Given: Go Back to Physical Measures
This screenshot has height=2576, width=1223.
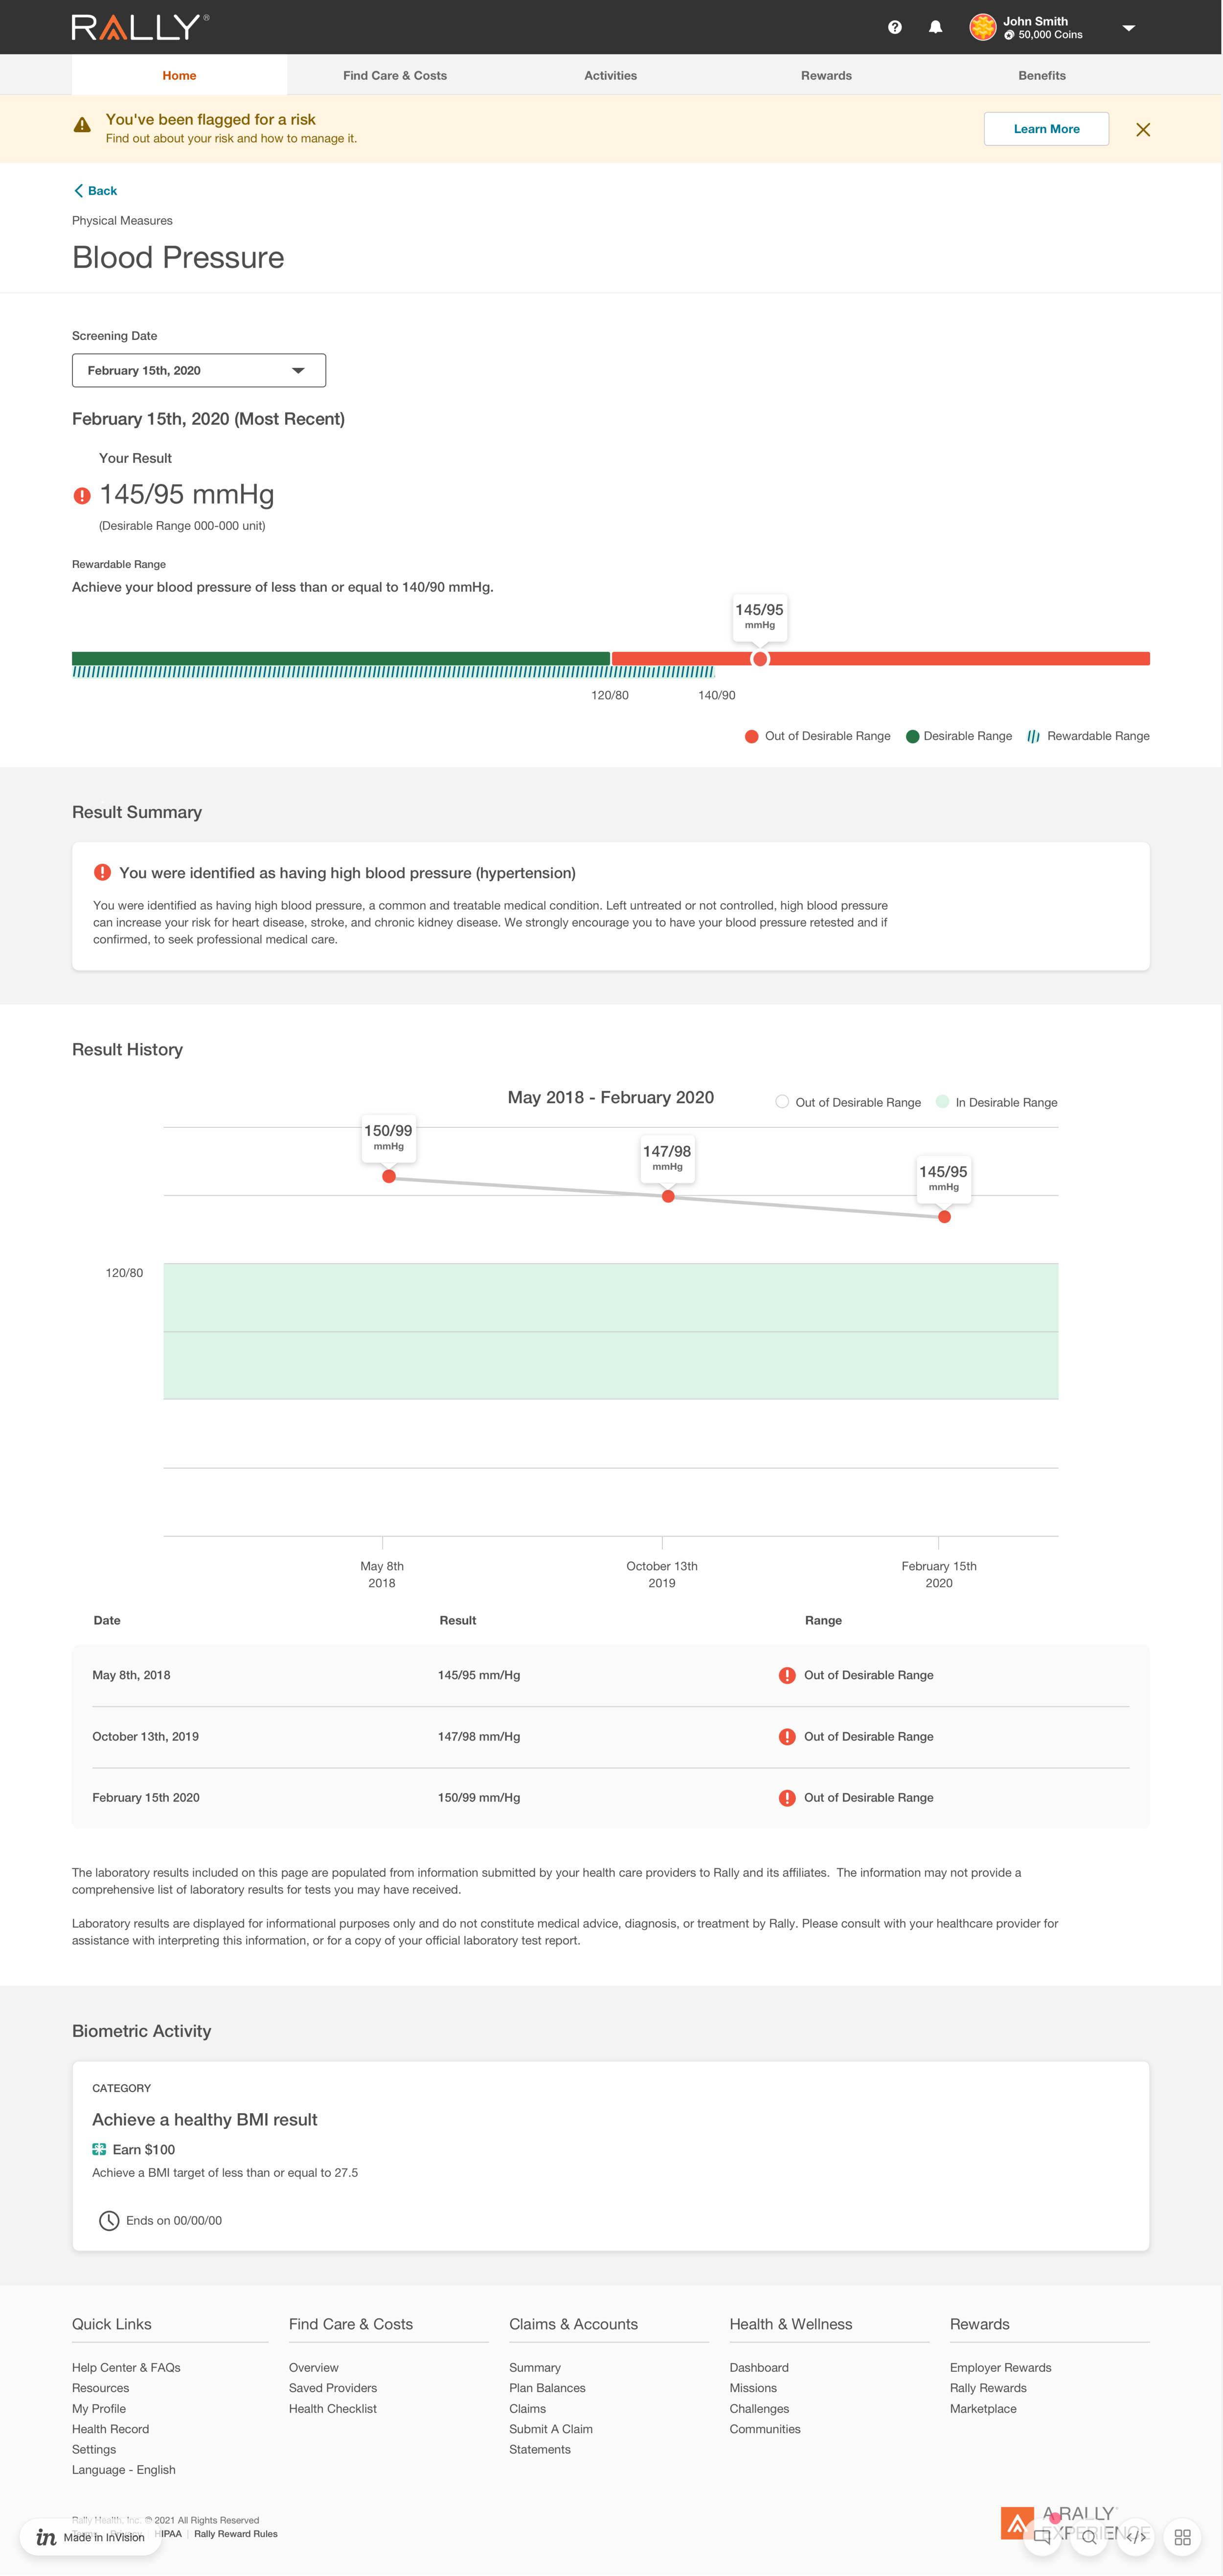Looking at the screenshot, I should pos(95,191).
